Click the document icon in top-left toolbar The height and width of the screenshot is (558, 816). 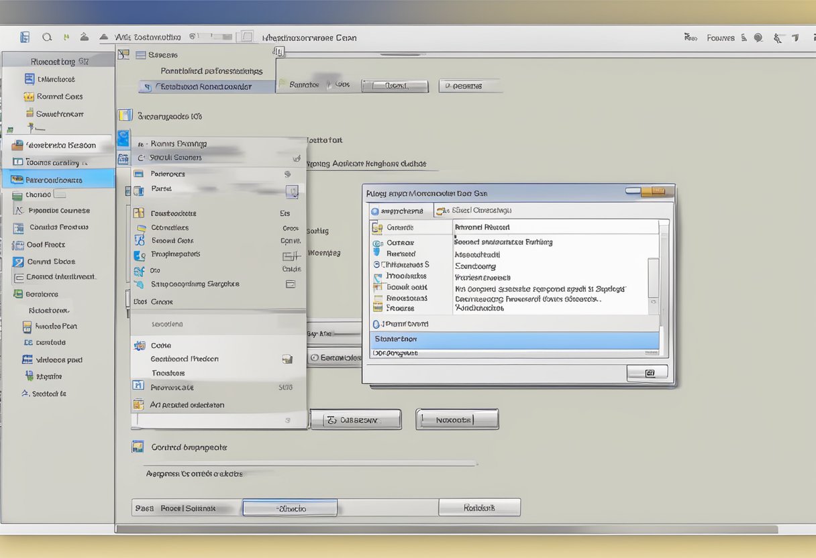pos(25,38)
